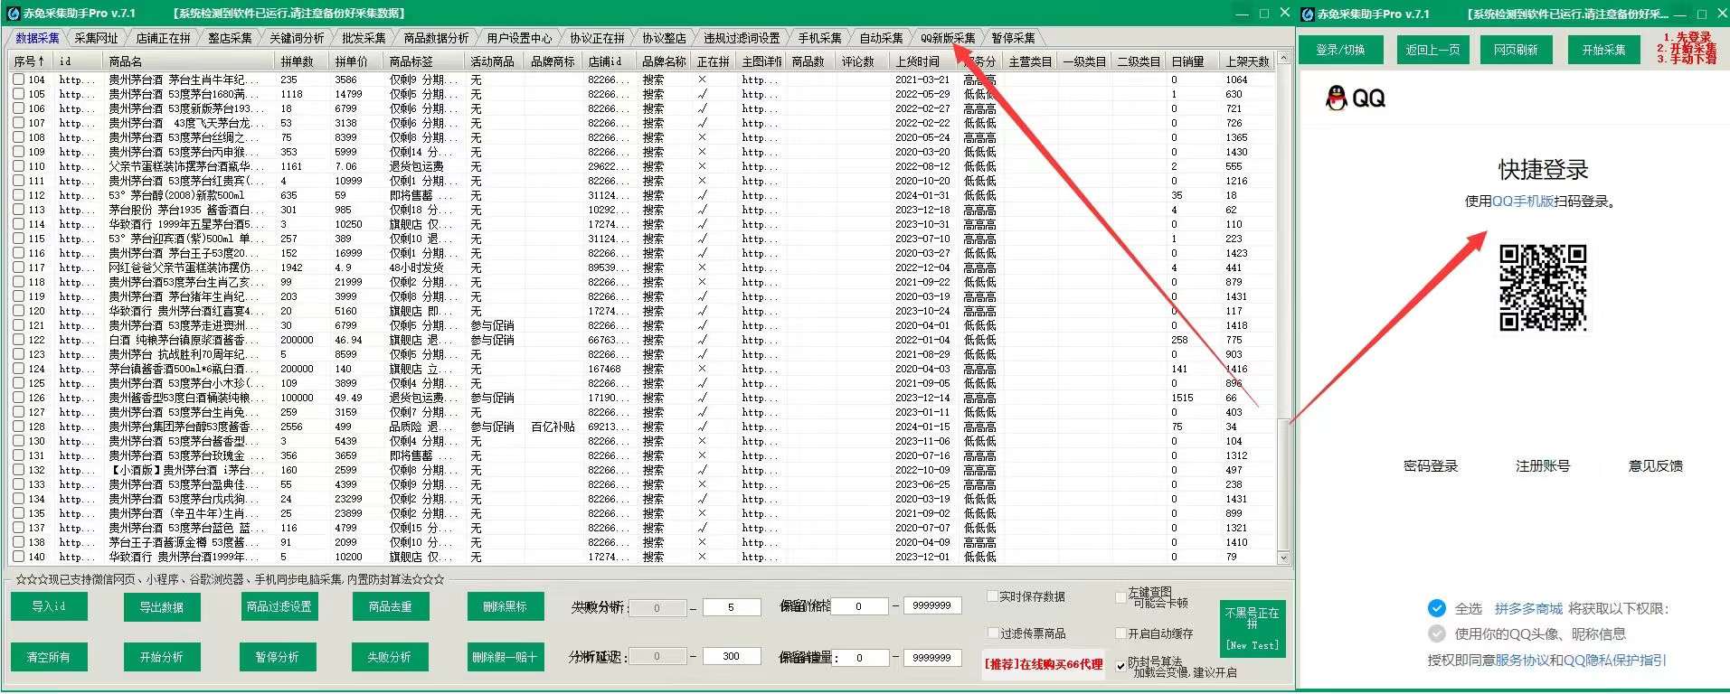Click the 导出数据 button
This screenshot has width=1730, height=694.
coord(161,607)
